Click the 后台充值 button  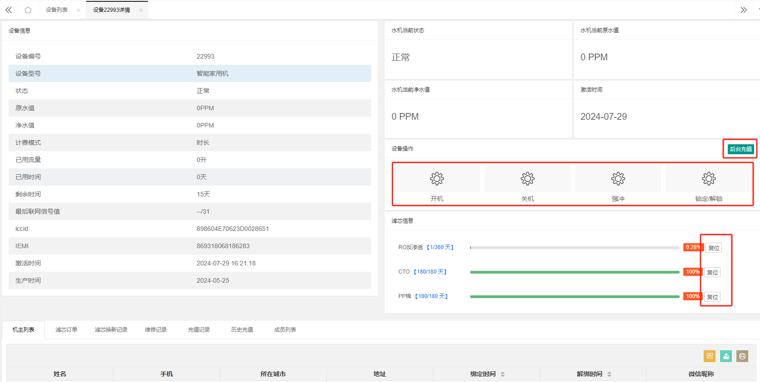pos(740,149)
